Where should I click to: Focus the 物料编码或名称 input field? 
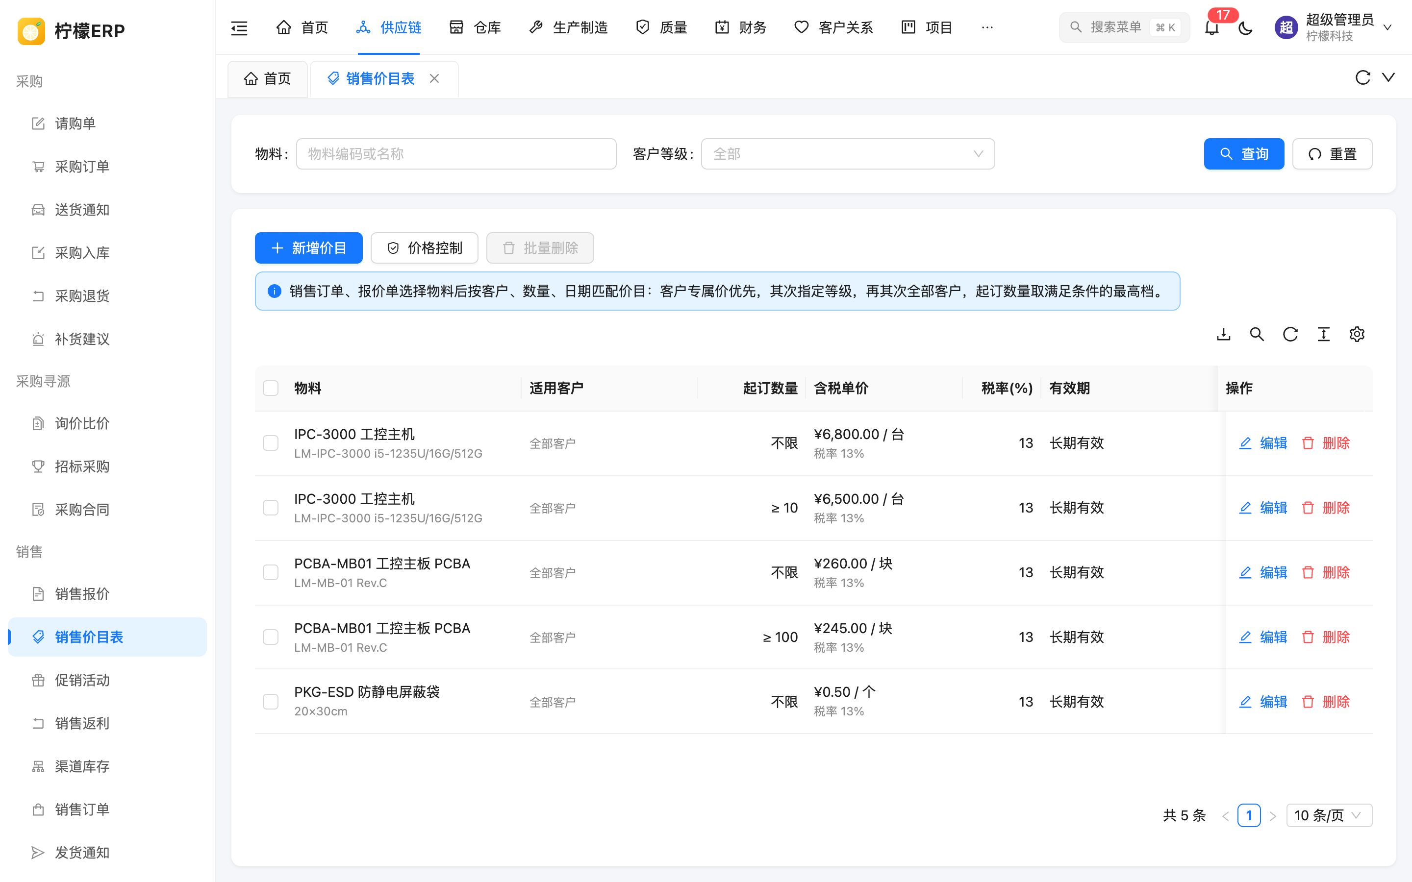click(x=456, y=154)
